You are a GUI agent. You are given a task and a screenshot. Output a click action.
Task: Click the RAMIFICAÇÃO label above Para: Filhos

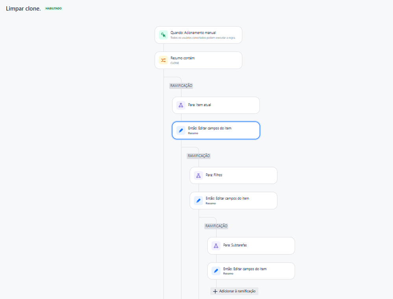click(x=199, y=156)
